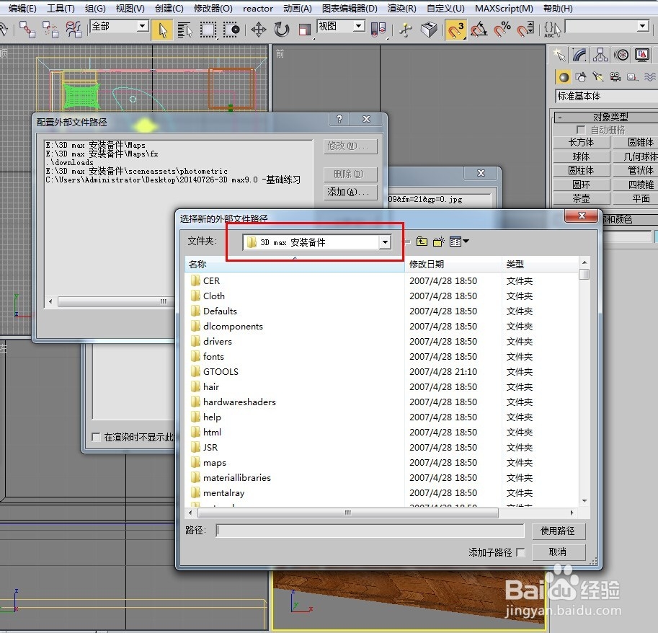658x633 pixels.
Task: Open the Edit Named Selection Sets icon
Action: tap(552, 30)
